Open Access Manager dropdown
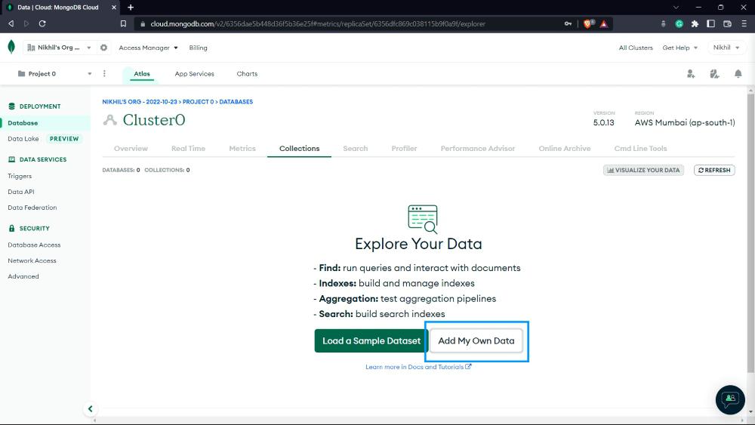755x425 pixels. coord(148,48)
